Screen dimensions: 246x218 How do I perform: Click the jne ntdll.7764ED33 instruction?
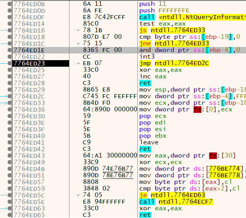174,43
